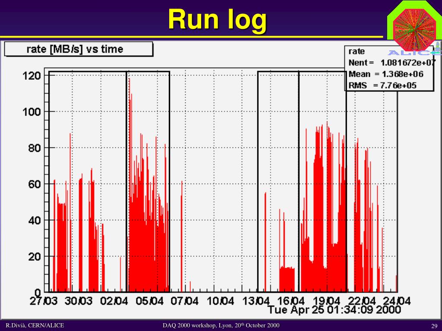Screen dimensions: 442x331
Task: Click the x-axis date label 27/03
Action: pos(44,301)
